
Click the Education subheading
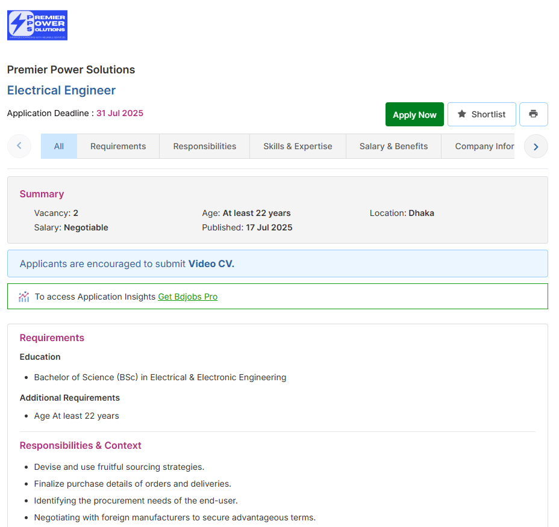tap(40, 357)
